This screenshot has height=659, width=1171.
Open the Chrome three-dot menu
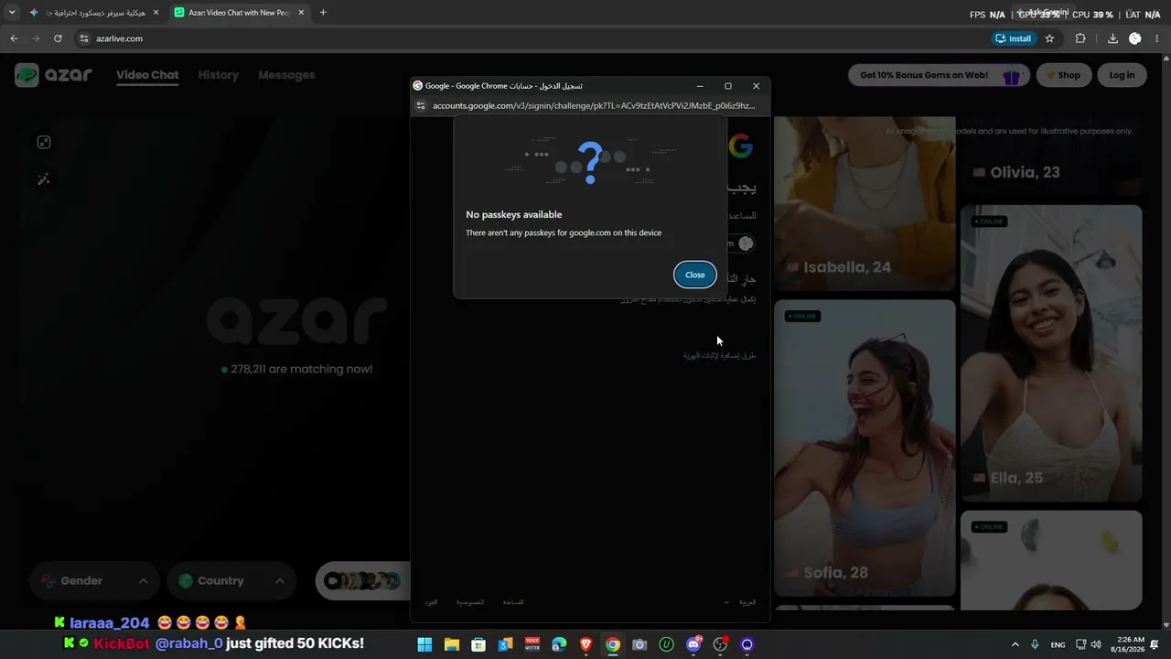click(1157, 38)
